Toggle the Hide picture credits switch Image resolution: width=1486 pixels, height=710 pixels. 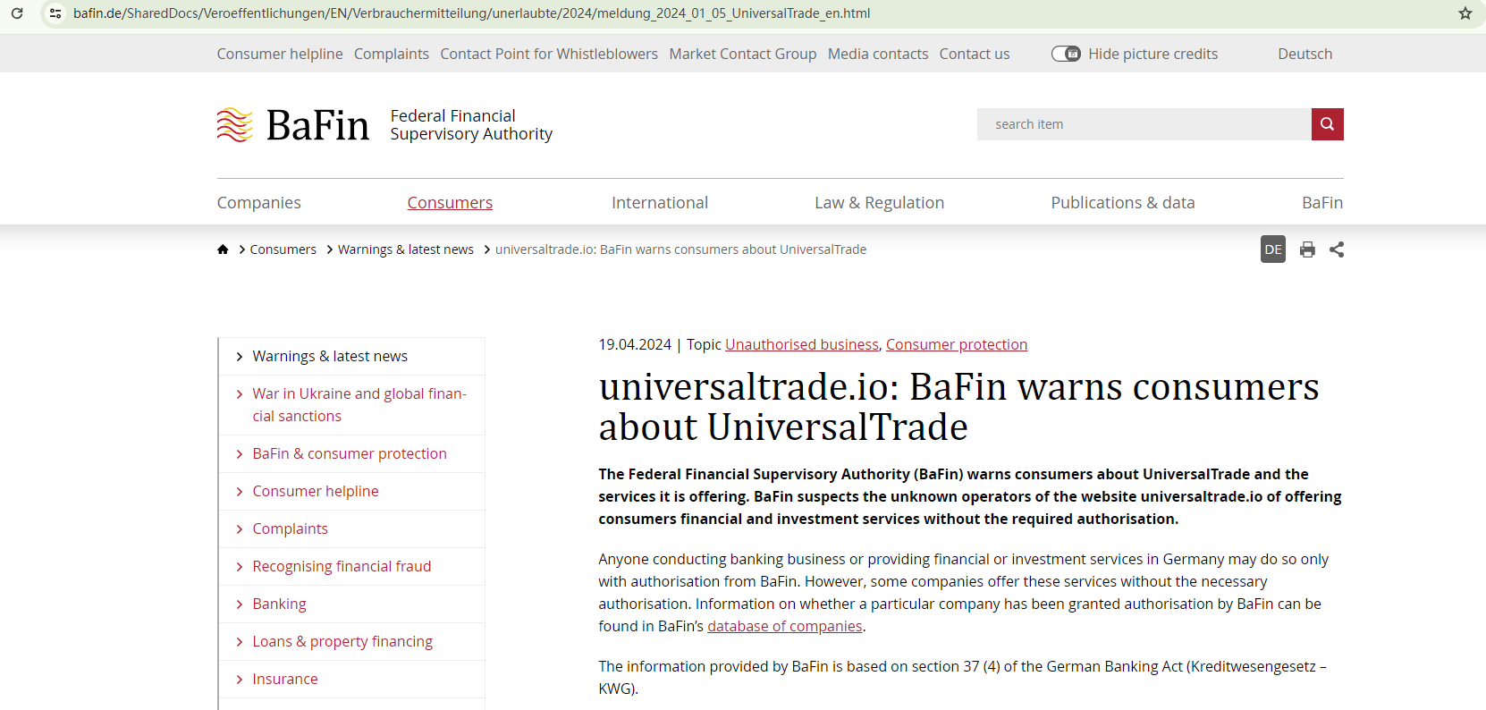[1066, 54]
